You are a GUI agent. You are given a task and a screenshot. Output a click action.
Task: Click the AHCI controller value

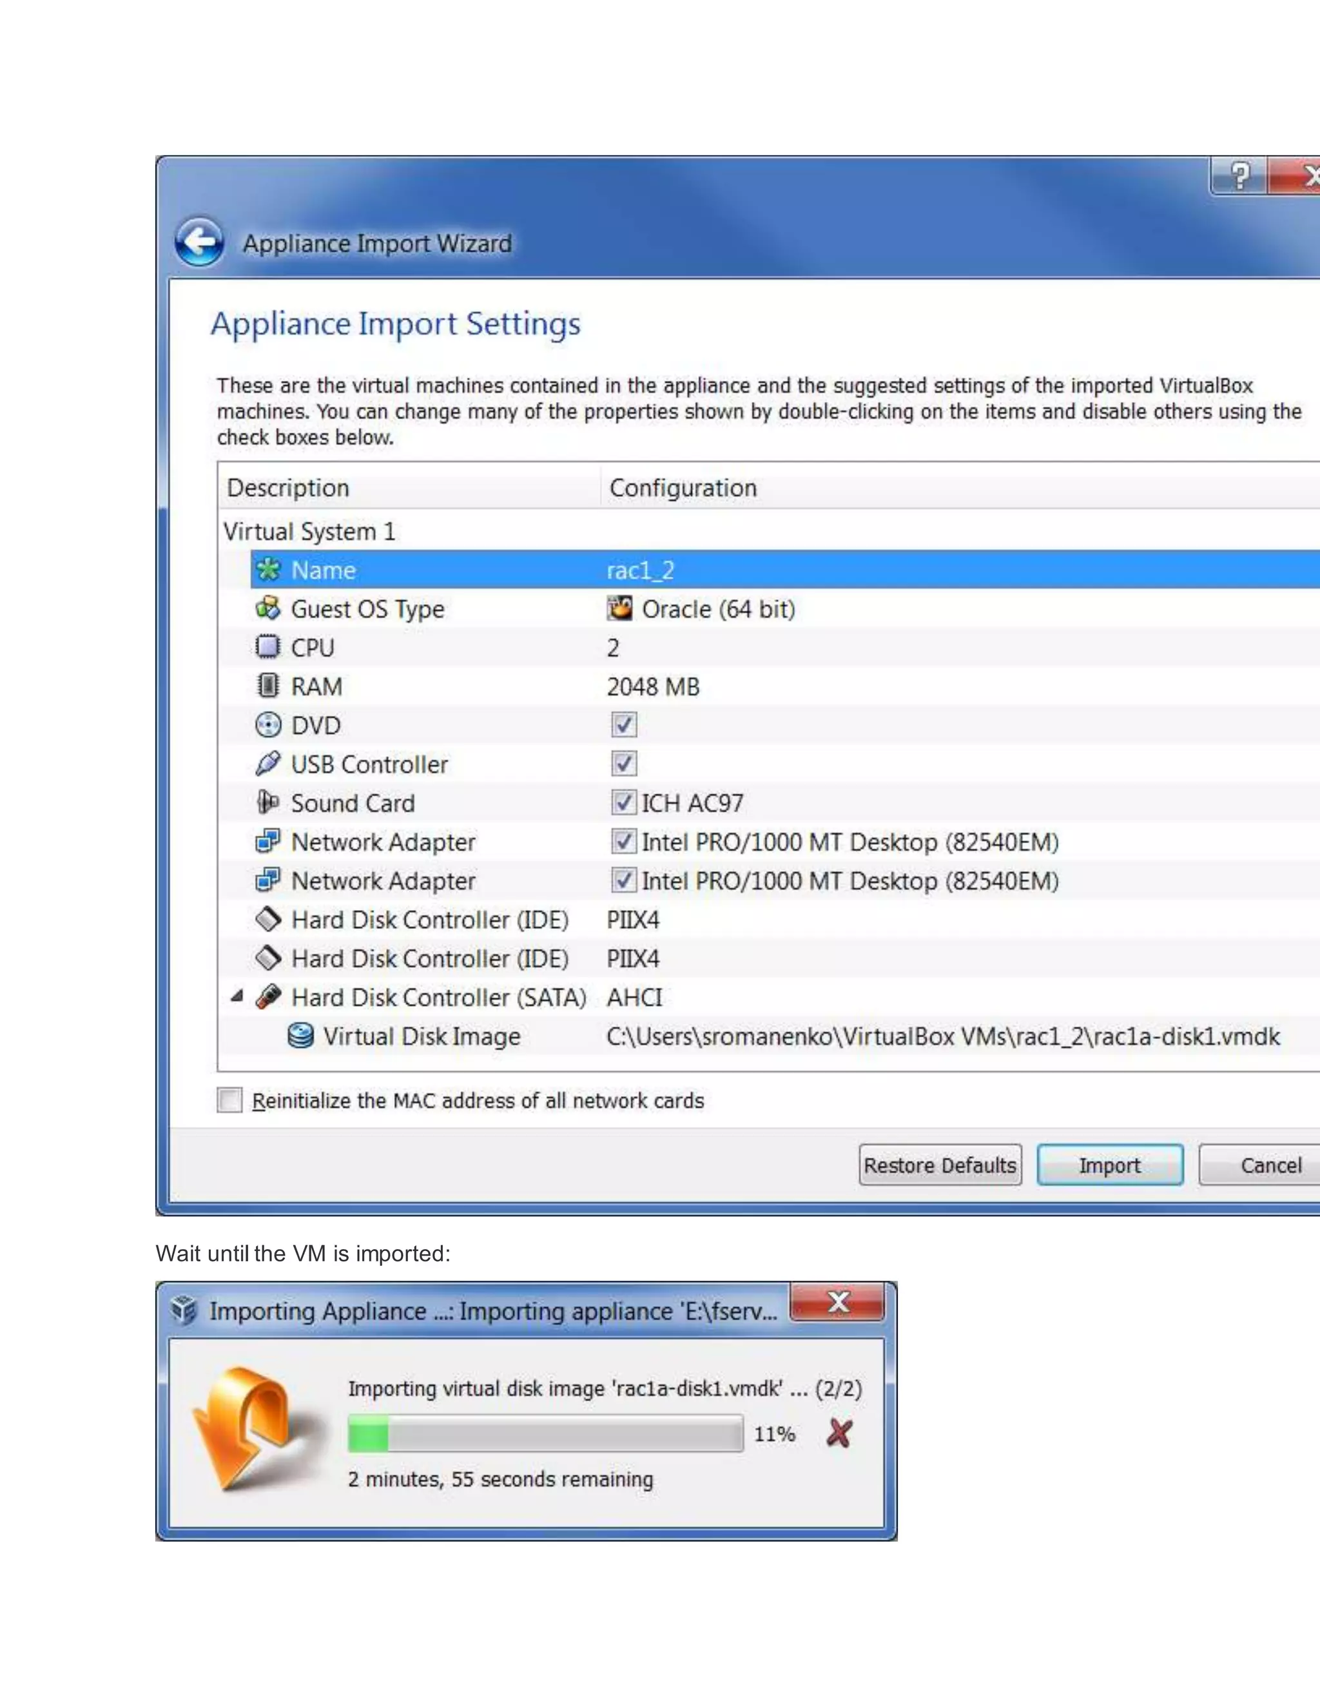(x=634, y=997)
